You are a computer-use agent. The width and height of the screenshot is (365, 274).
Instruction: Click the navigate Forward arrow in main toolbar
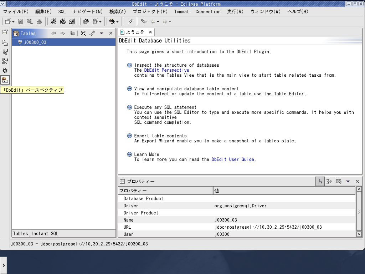tap(165, 21)
